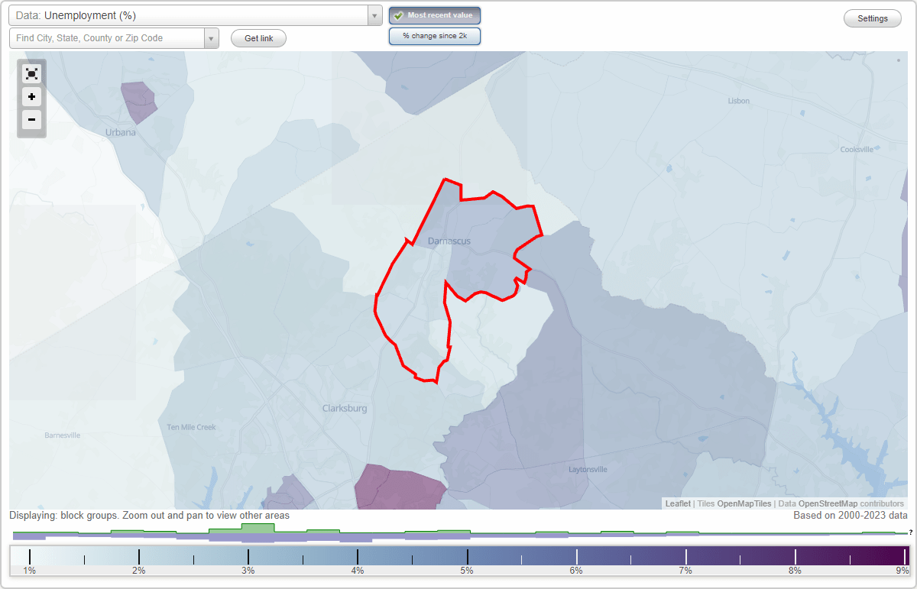The width and height of the screenshot is (917, 589).
Task: Zoom out using the minus icon
Action: [x=31, y=120]
